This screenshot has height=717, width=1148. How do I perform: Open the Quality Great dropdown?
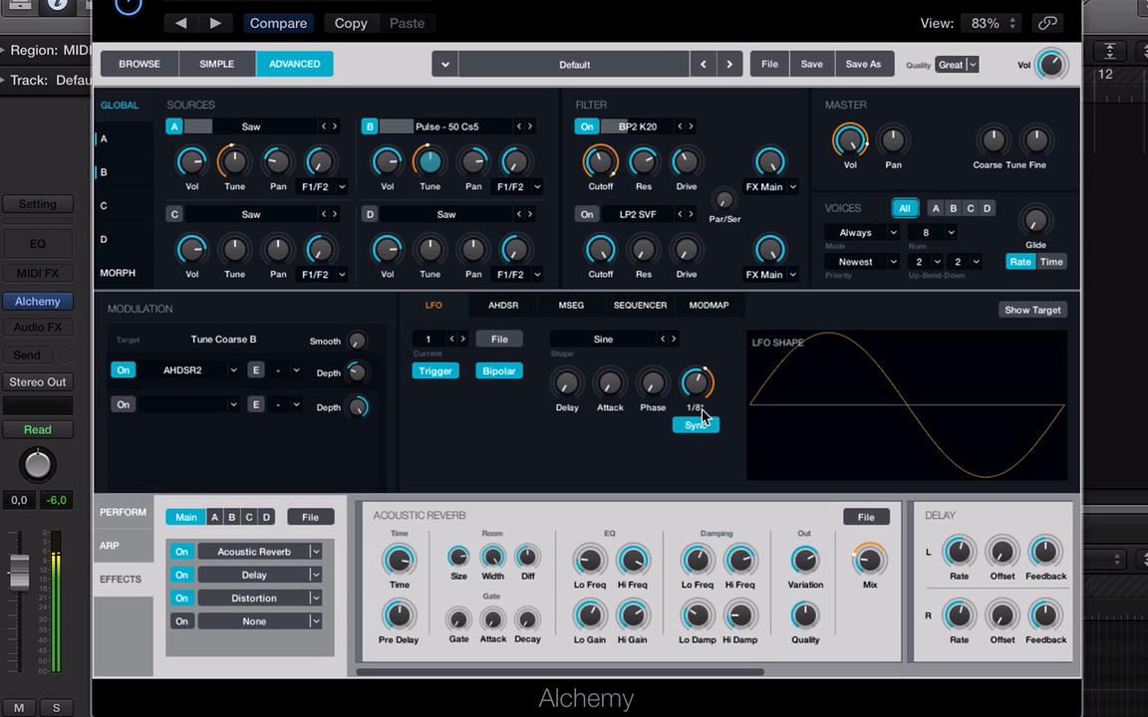click(x=957, y=65)
